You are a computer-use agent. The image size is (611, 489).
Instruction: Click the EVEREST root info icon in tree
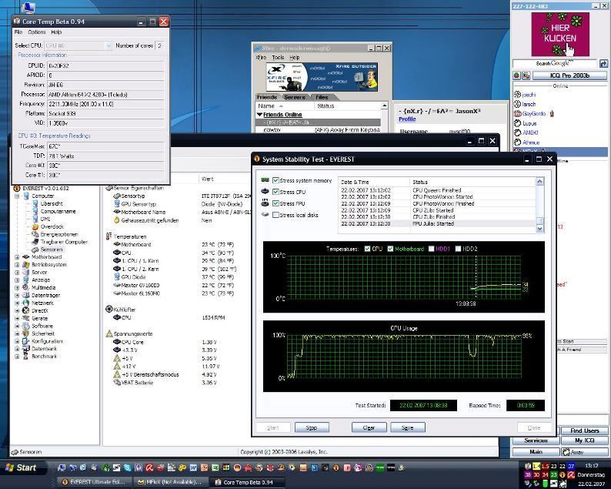(17, 189)
